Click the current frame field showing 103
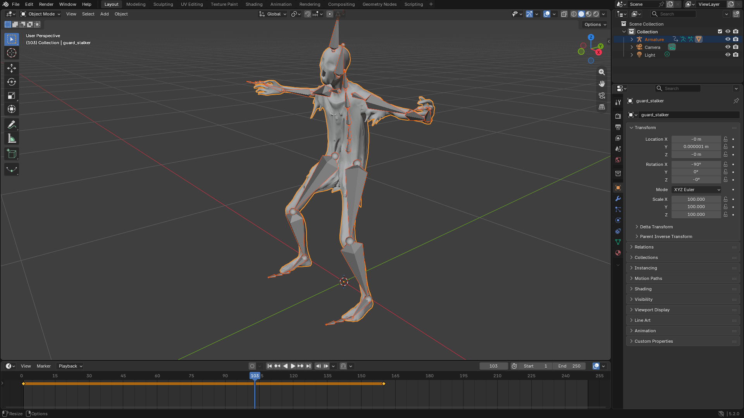The width and height of the screenshot is (744, 418). [x=493, y=366]
